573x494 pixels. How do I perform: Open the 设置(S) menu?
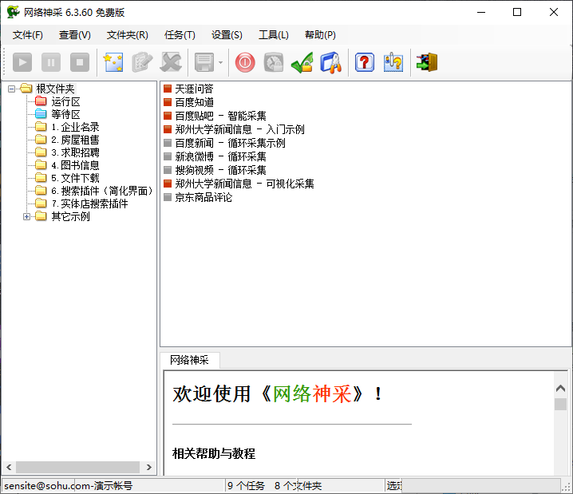[x=227, y=34]
